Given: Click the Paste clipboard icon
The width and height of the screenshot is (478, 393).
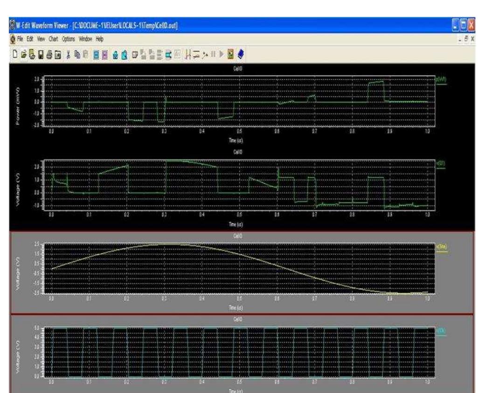Looking at the screenshot, I should pyautogui.click(x=86, y=55).
